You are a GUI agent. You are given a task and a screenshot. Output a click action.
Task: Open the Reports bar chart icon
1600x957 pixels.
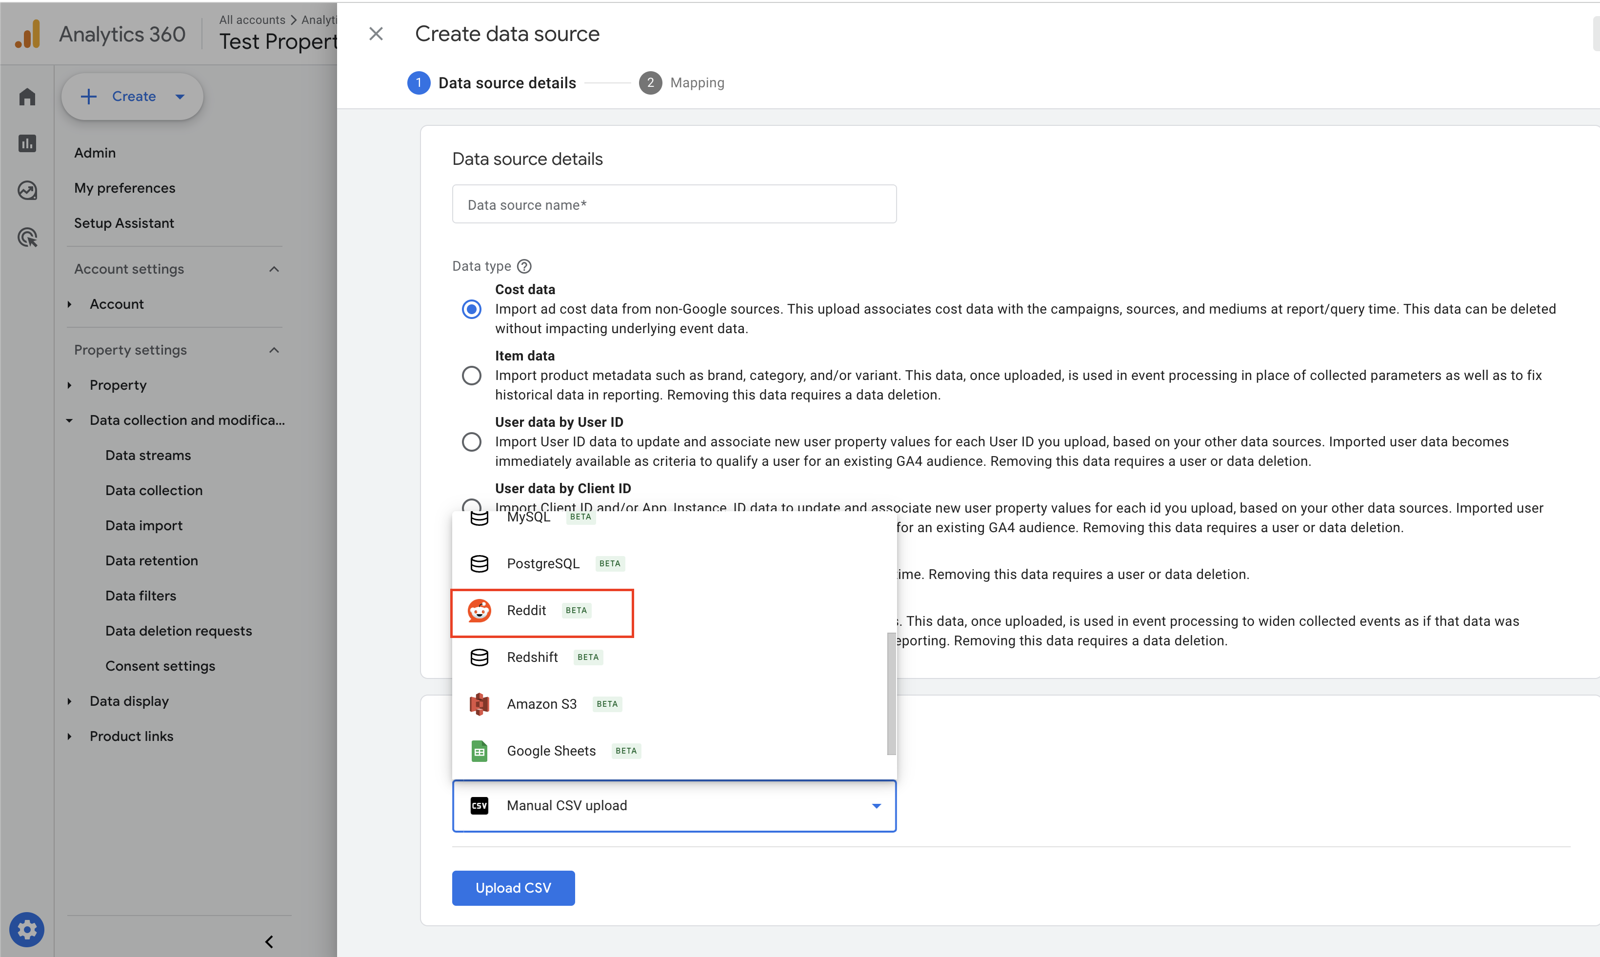tap(27, 143)
